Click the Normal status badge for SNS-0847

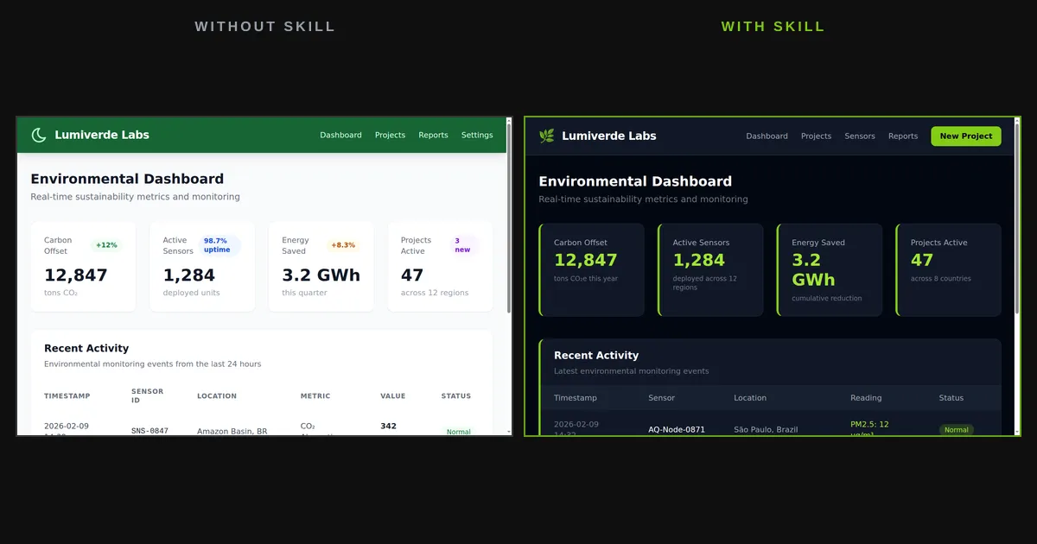click(x=457, y=432)
